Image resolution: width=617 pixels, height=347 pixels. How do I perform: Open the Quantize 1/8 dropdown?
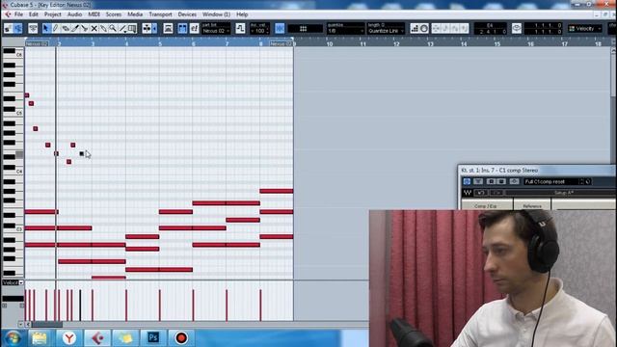pyautogui.click(x=345, y=31)
